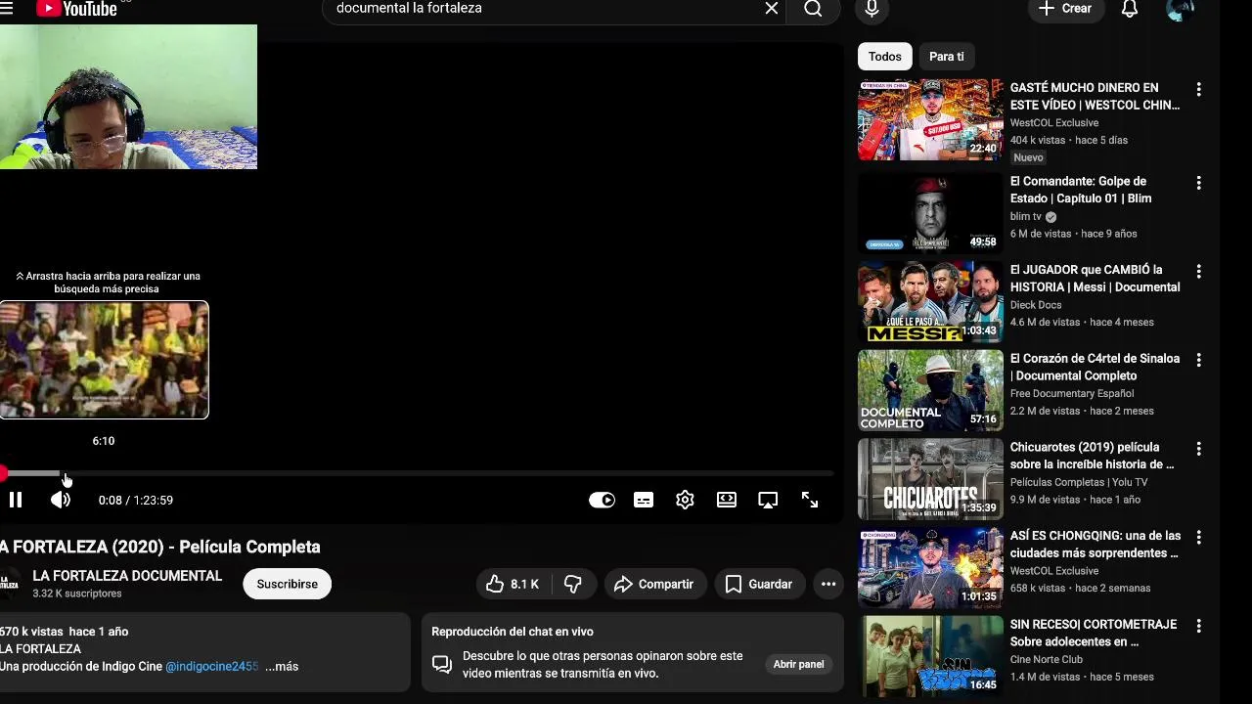Expand description with ...más

(x=282, y=666)
